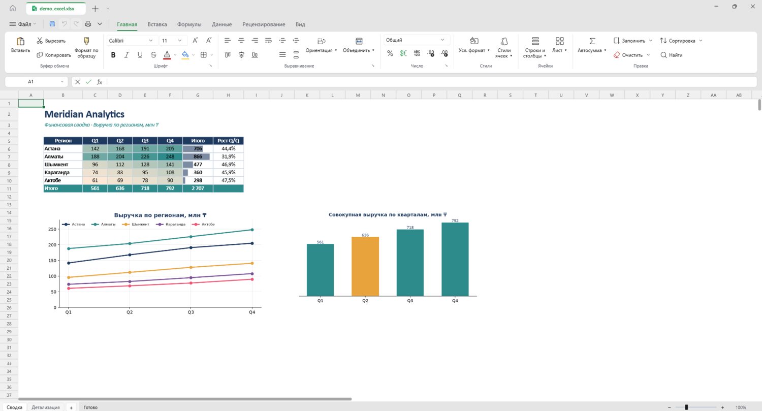Save the workbook with the floppy icon
The image size is (762, 411).
point(52,24)
